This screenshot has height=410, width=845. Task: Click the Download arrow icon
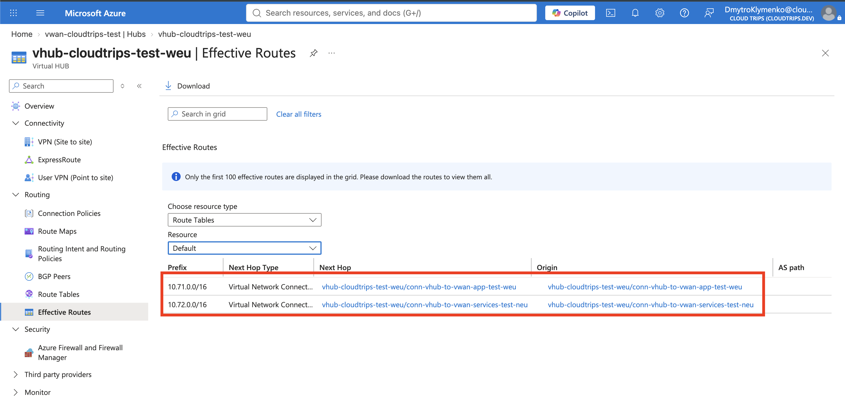click(168, 85)
